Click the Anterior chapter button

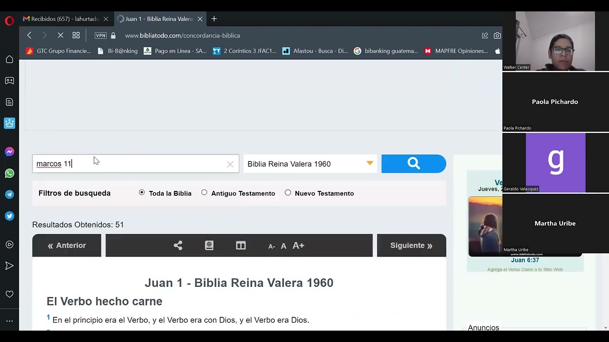coord(67,246)
